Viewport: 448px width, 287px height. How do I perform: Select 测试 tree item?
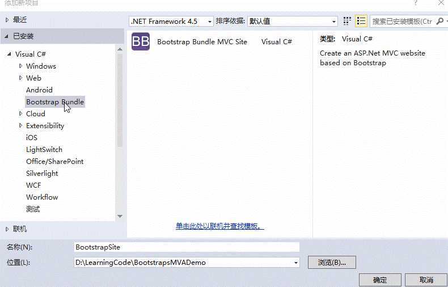[x=33, y=209]
